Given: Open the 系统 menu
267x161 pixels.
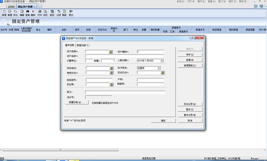Looking at the screenshot, I should pyautogui.click(x=180, y=1).
